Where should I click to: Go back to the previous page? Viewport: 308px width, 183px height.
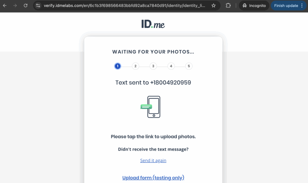[x=5, y=5]
